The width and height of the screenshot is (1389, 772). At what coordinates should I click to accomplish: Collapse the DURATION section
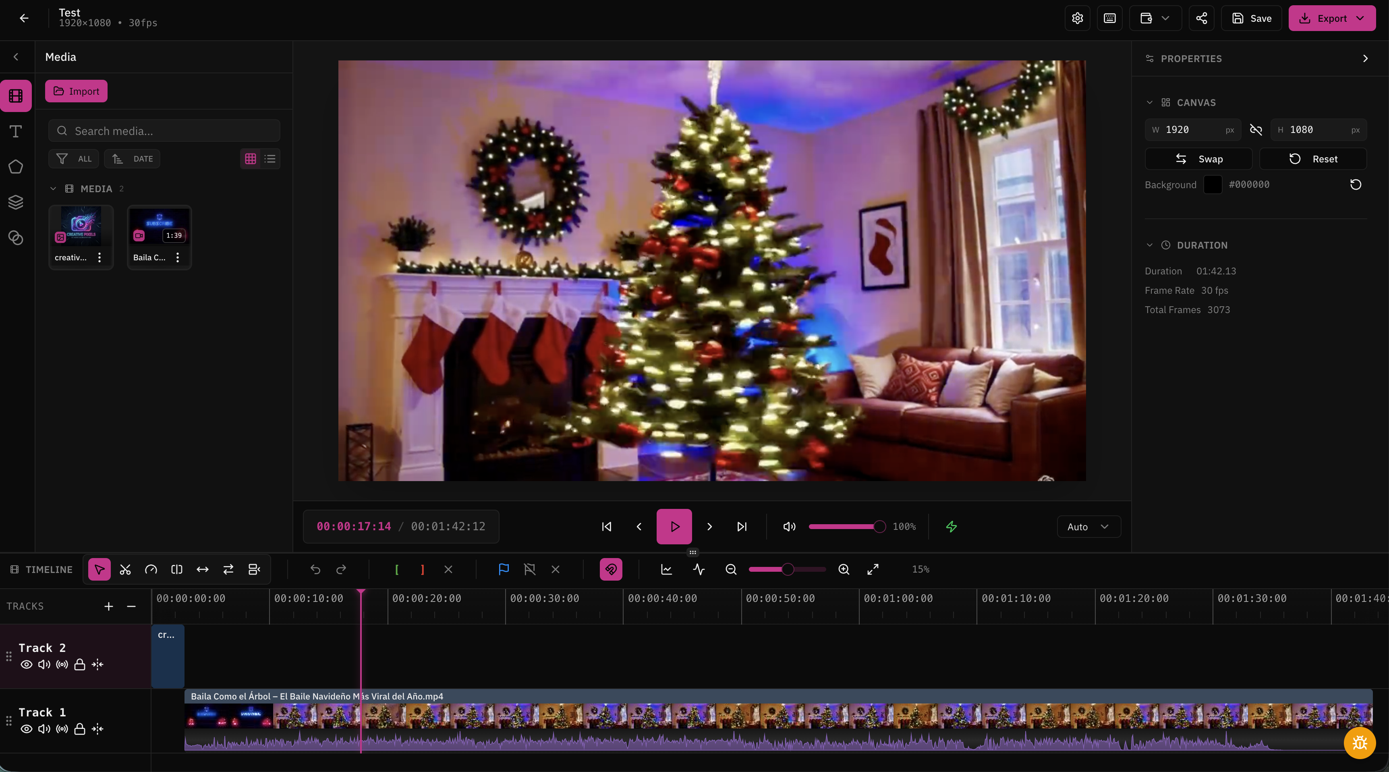(x=1149, y=245)
